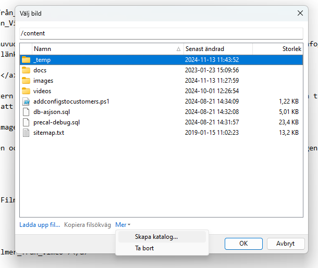Click the docs folder icon
This screenshot has width=318, height=268.
click(26, 70)
